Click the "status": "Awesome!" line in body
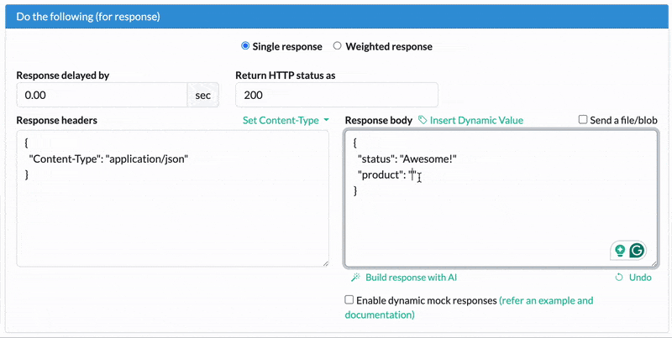672x338 pixels. (x=407, y=159)
